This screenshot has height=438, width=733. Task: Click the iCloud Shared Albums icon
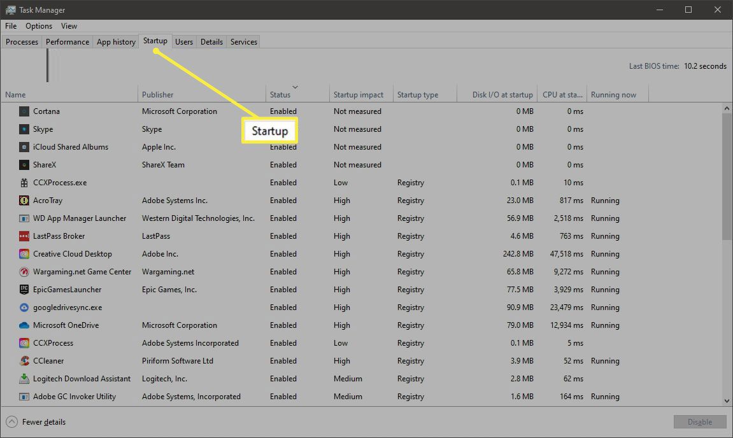point(24,147)
